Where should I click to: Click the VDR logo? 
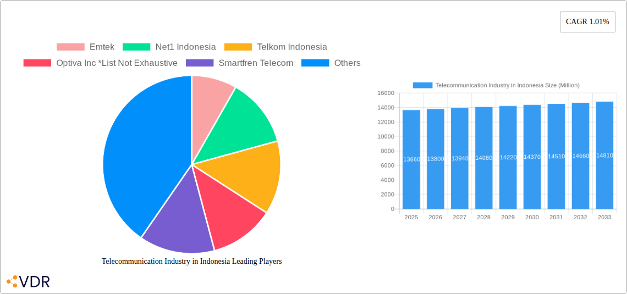(29, 281)
